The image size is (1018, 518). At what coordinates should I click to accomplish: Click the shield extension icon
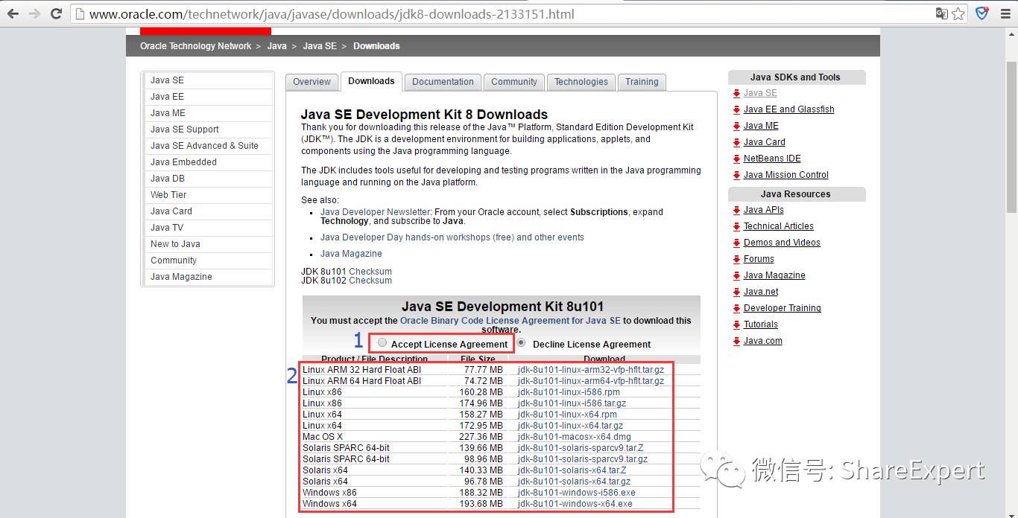tap(982, 13)
